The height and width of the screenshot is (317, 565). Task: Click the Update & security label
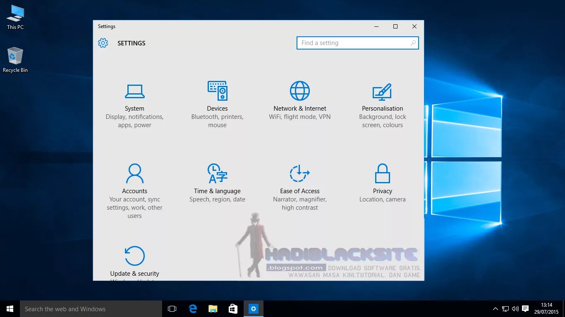pyautogui.click(x=134, y=274)
